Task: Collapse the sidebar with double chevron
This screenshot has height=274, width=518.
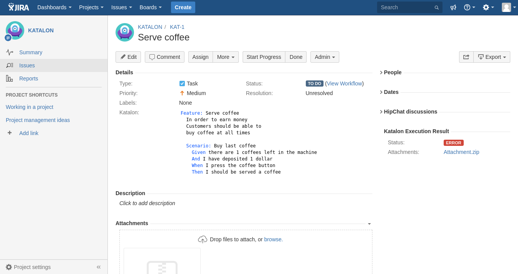Action: pos(99,267)
